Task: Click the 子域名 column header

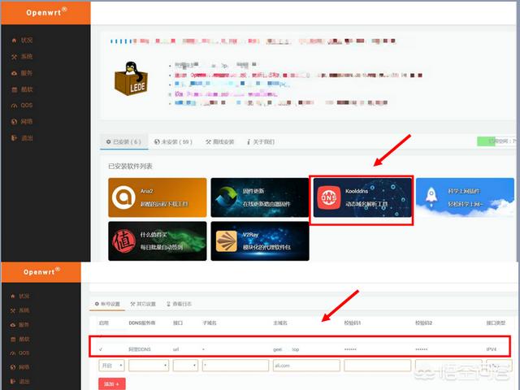Action: pos(210,323)
